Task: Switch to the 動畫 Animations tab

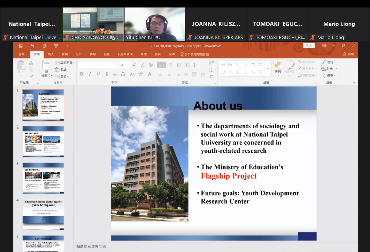Action: [107, 54]
